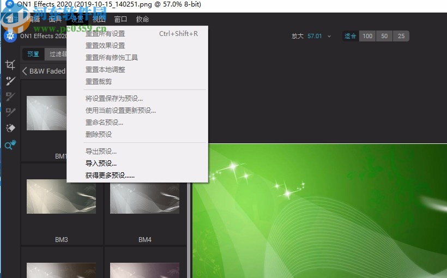
Task: Apply the BM1 preset thumbnail
Action: click(x=46, y=113)
